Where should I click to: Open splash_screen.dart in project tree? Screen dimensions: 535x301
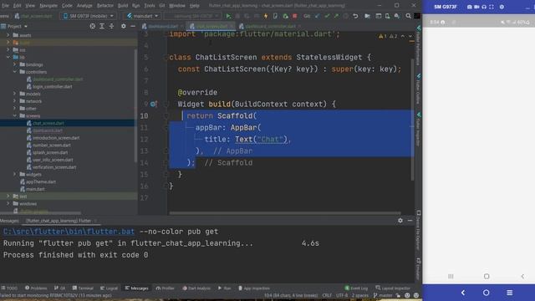(50, 152)
